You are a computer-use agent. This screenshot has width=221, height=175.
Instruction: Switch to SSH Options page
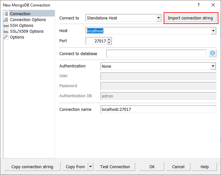click(x=22, y=26)
